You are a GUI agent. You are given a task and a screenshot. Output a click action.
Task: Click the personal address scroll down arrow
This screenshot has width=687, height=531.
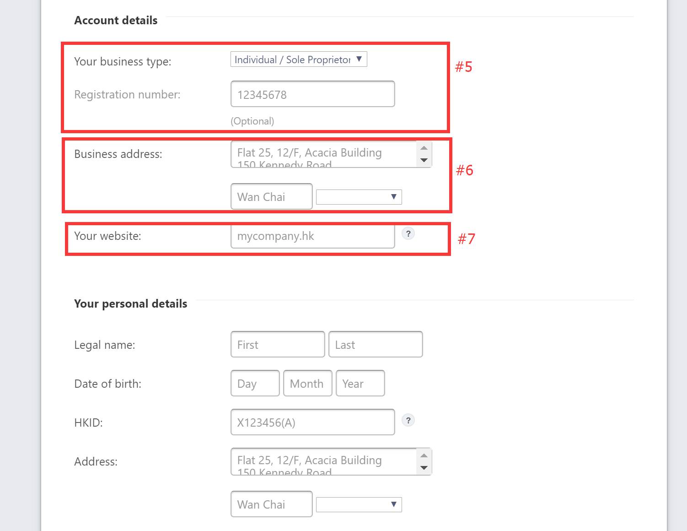point(424,468)
